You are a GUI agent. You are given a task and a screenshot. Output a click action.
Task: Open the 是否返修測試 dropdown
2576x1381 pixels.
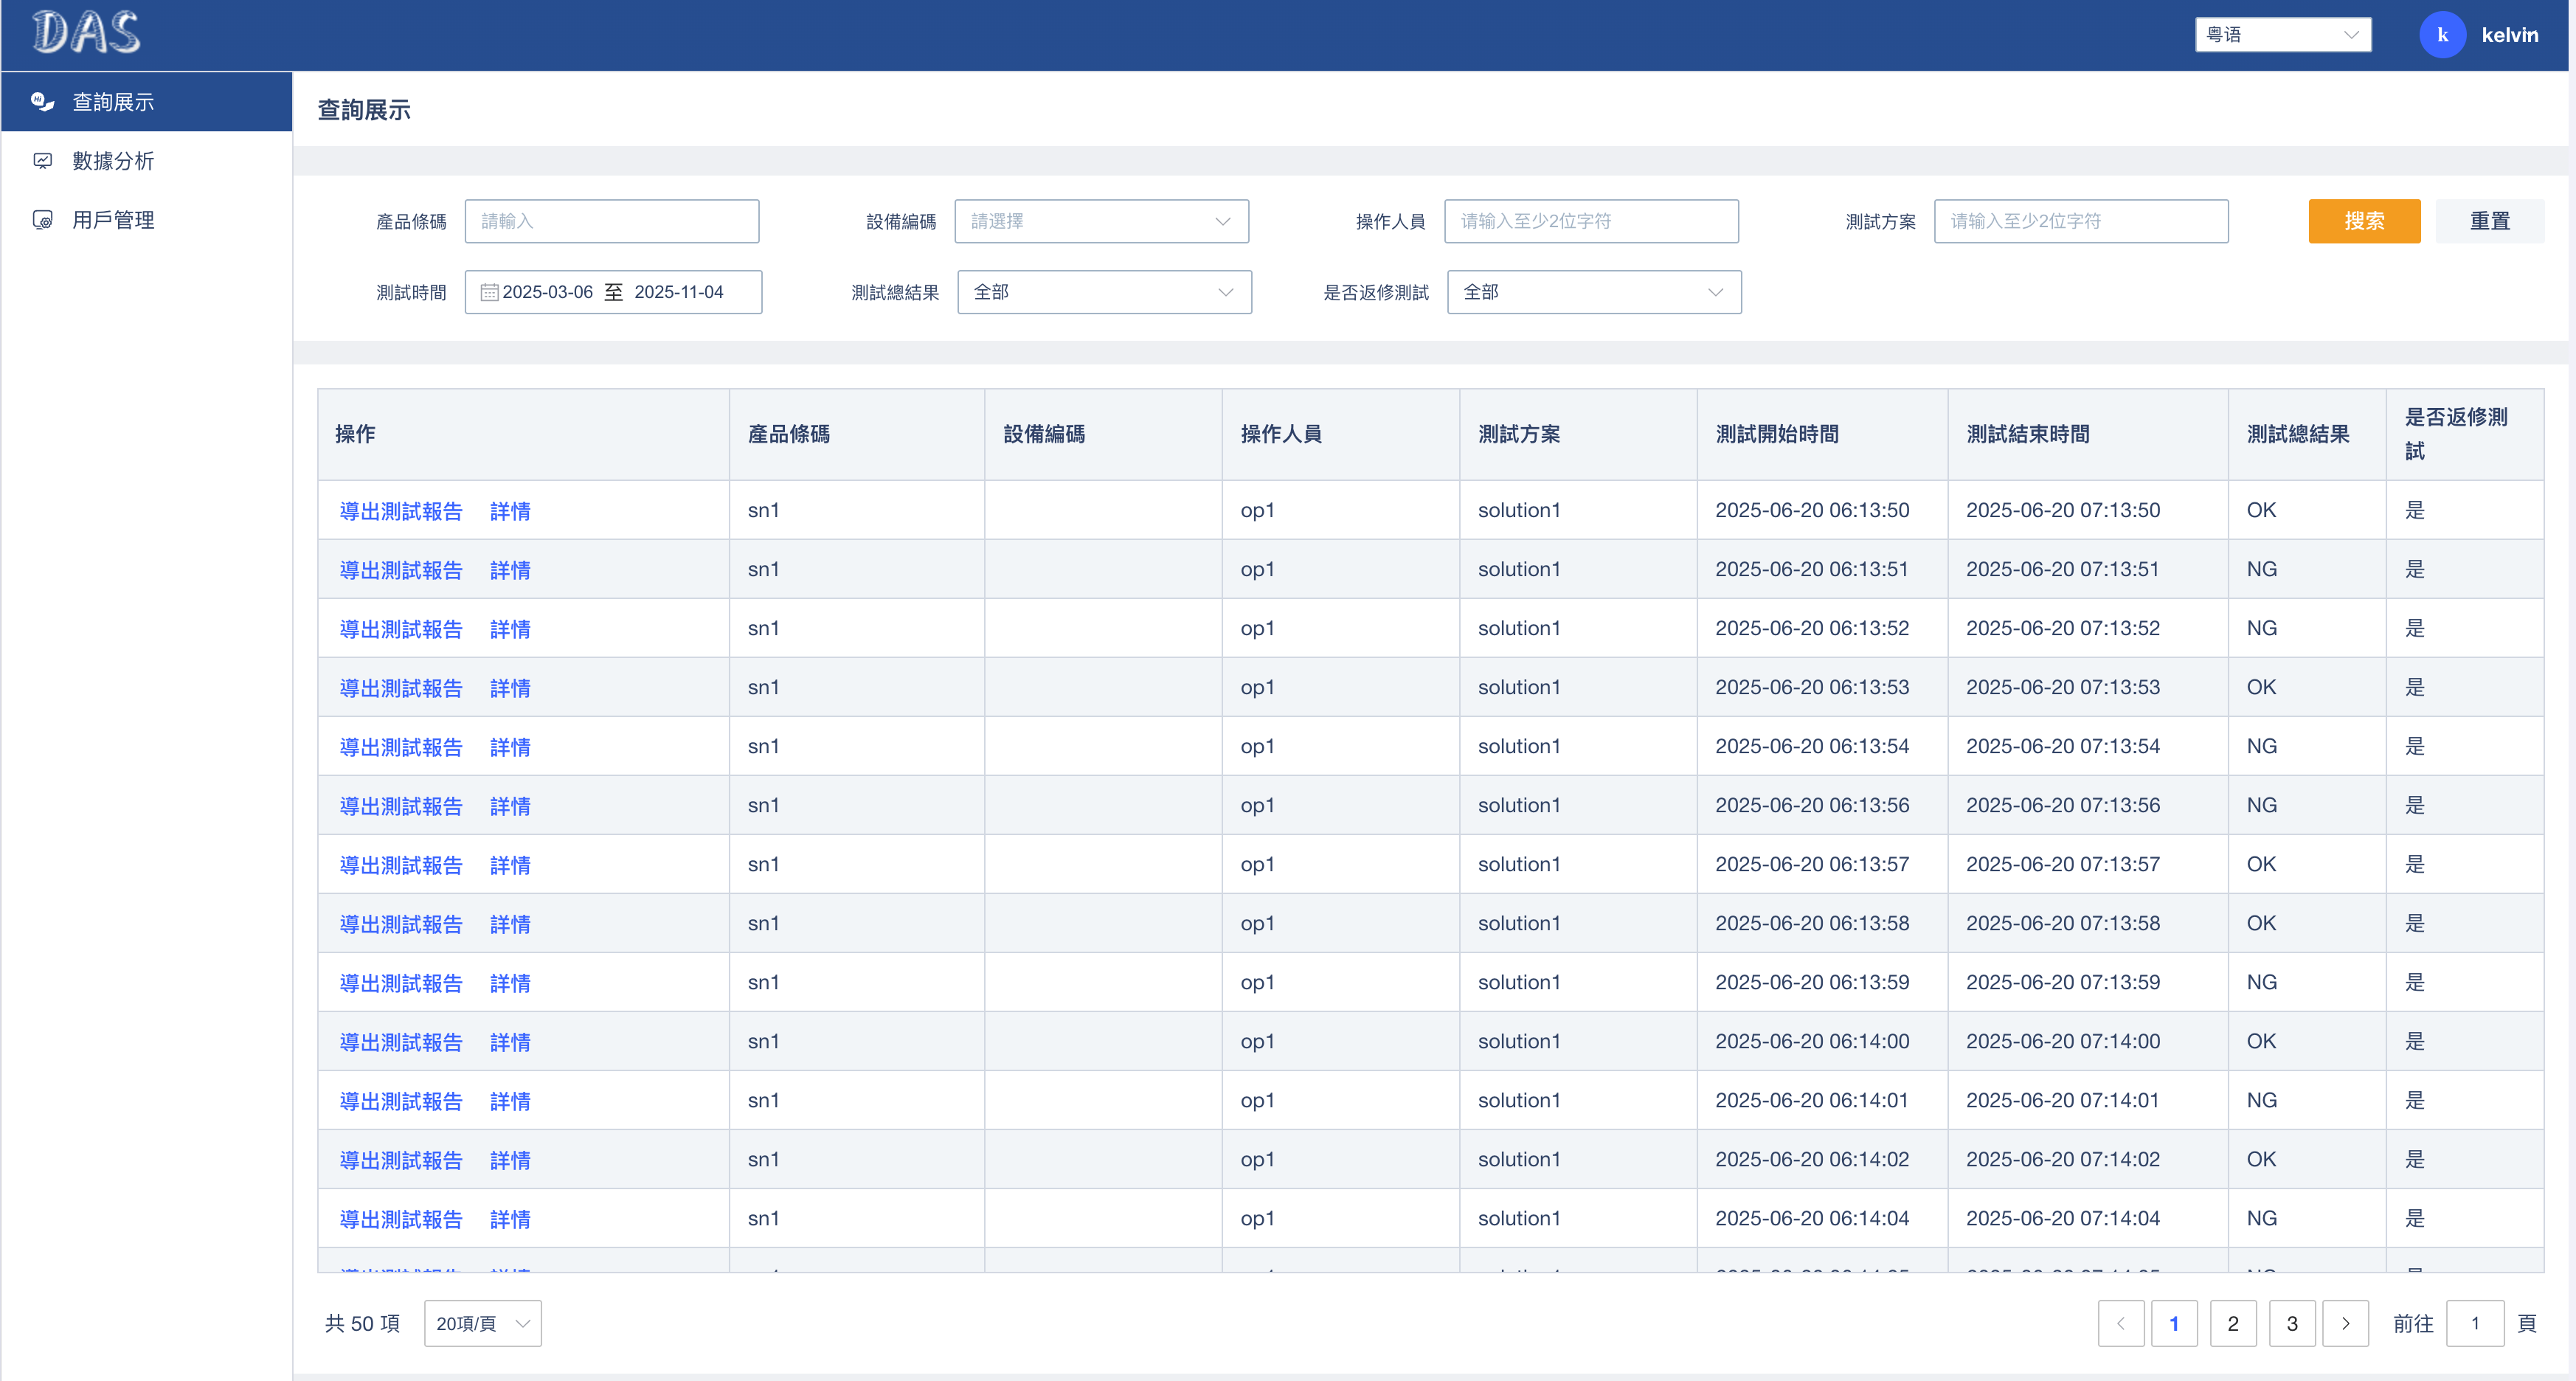[x=1594, y=292]
